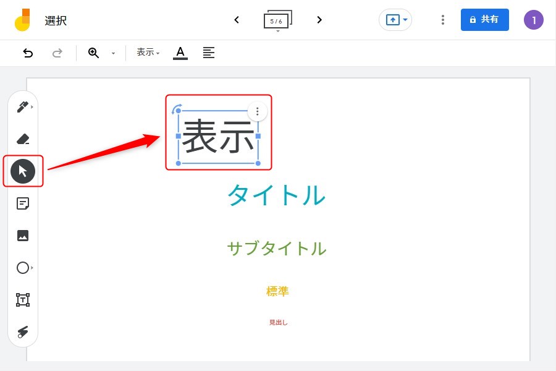Screen dimensions: 556x371
Task: Go to the previous frame
Action: (237, 20)
